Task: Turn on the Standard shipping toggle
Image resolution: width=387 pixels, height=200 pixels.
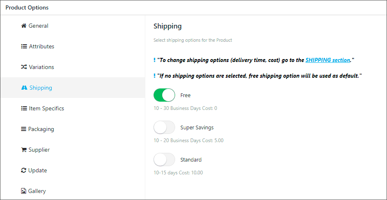Action: coord(164,160)
